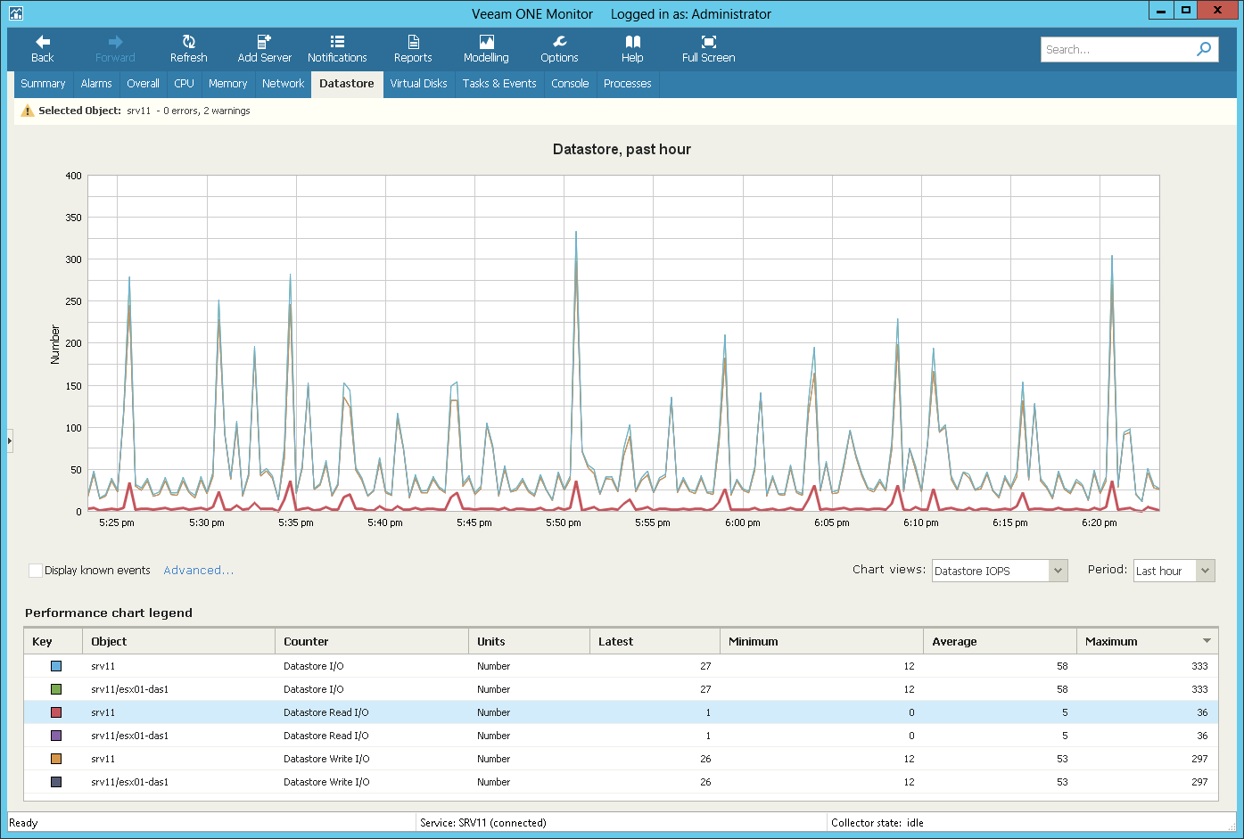The image size is (1244, 839).
Task: Select srv11/esx01-das1 Datastore Read I/O counter
Action: pos(325,736)
